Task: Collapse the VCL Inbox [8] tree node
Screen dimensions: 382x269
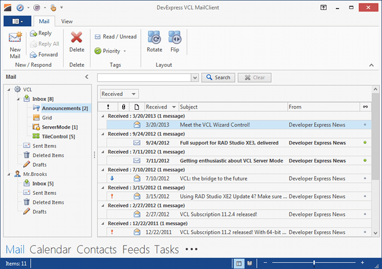Action: click(18, 99)
